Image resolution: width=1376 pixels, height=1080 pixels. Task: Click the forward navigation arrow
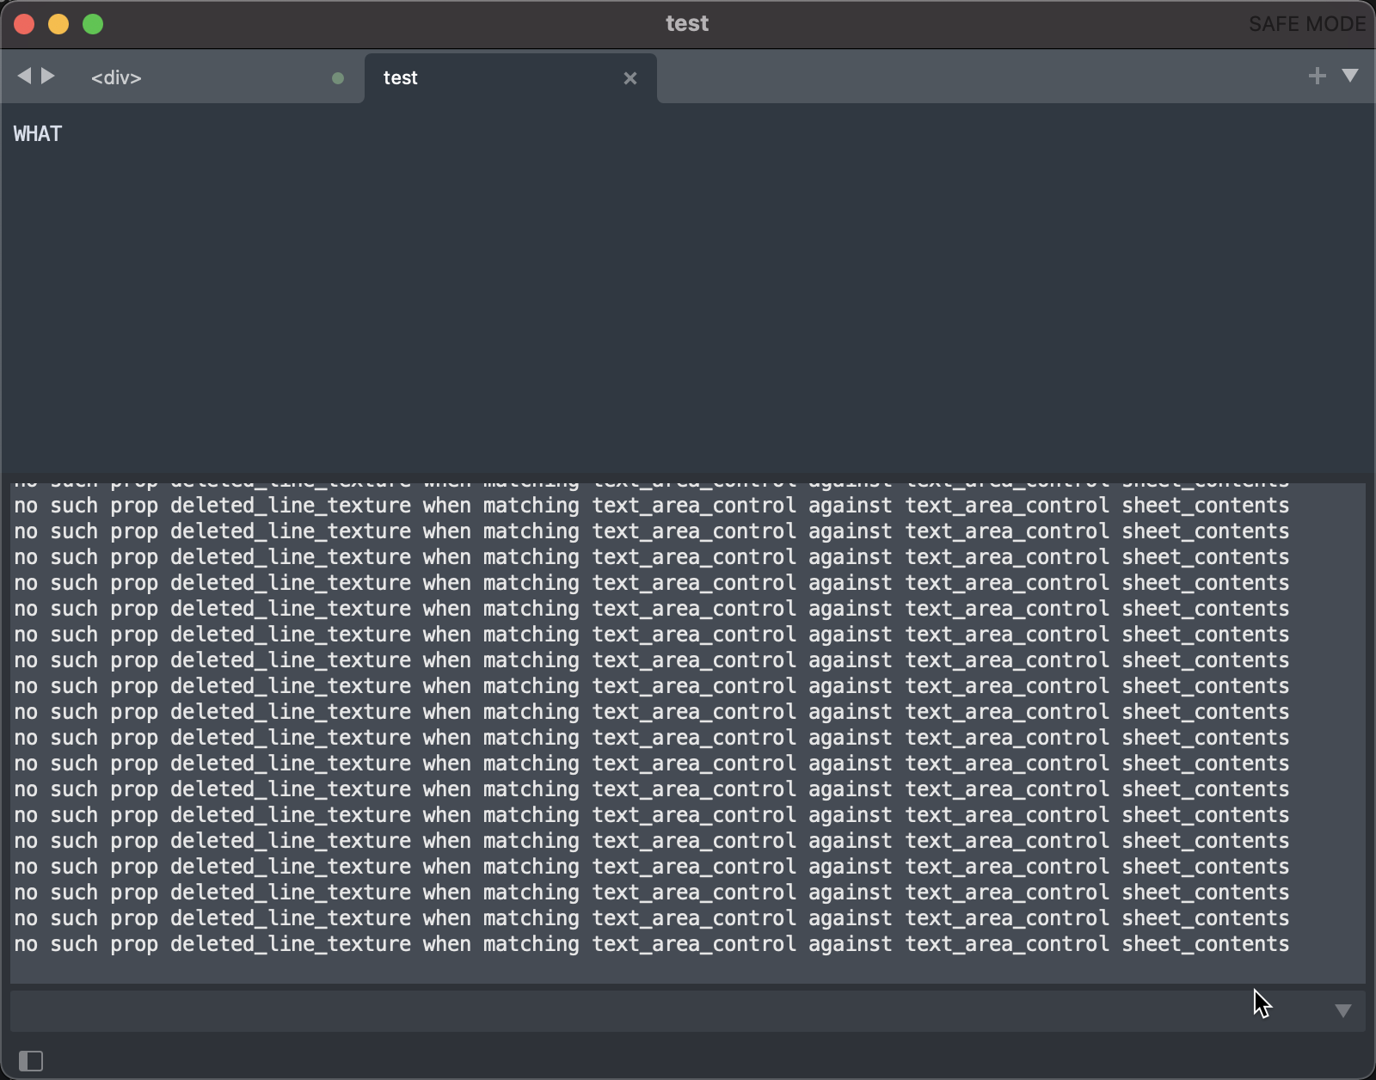pos(49,76)
